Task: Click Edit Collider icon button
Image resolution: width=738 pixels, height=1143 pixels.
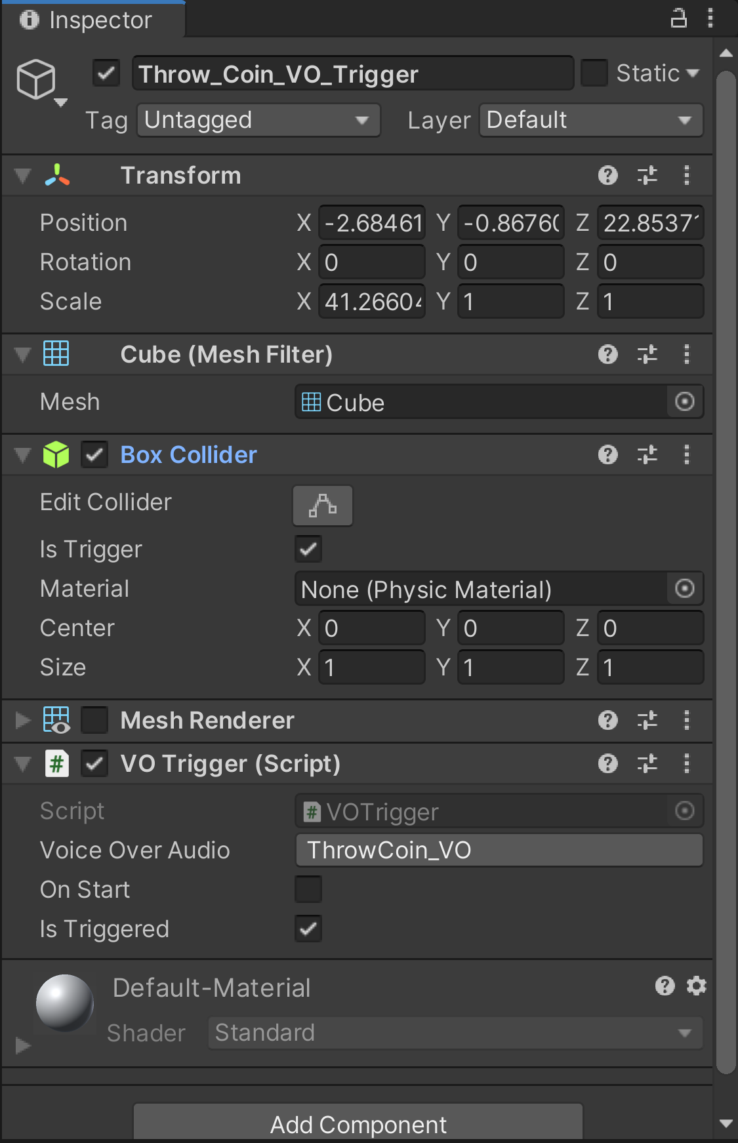Action: tap(322, 506)
